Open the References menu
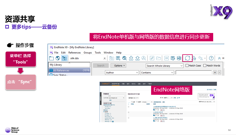236x135 pixels. (x=75, y=53)
